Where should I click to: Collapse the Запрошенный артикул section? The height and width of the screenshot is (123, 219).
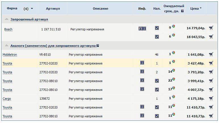(x=7, y=19)
